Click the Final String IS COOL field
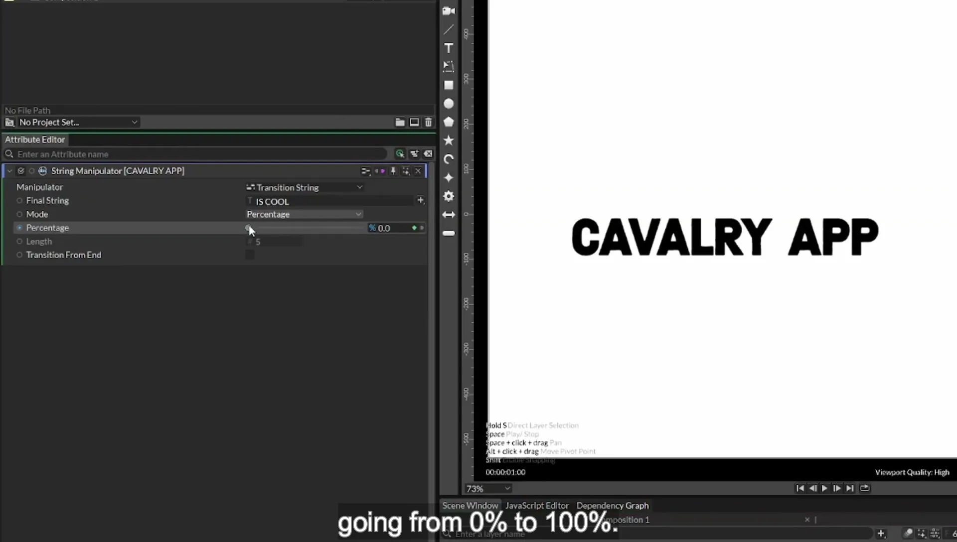 [330, 201]
